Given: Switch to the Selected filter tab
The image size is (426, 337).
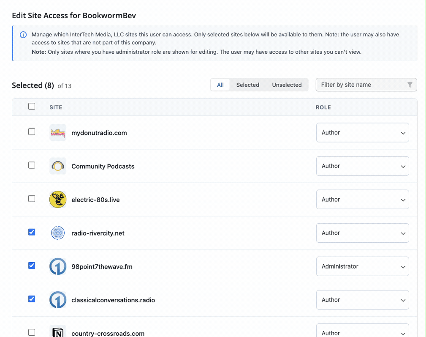Looking at the screenshot, I should [x=247, y=85].
